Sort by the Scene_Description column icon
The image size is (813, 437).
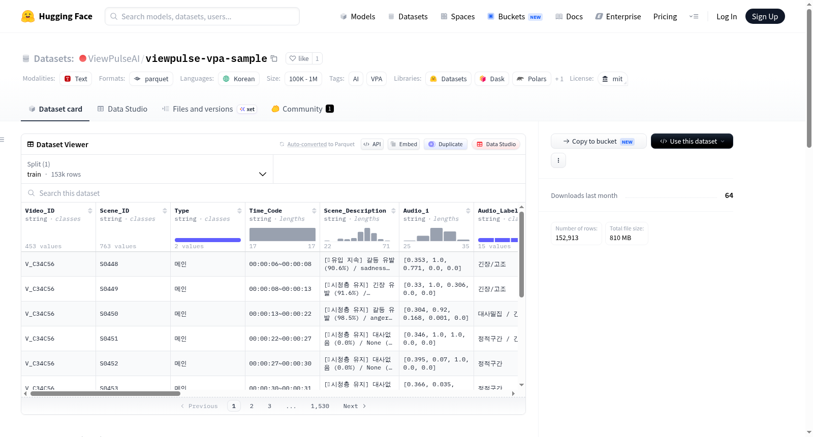(x=393, y=211)
